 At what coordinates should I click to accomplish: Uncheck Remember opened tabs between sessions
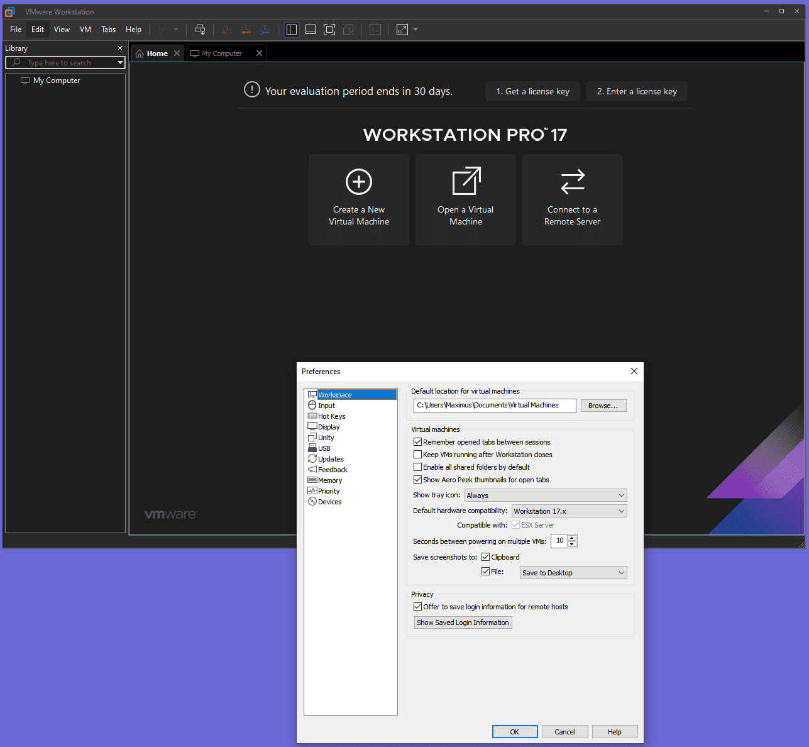click(417, 442)
